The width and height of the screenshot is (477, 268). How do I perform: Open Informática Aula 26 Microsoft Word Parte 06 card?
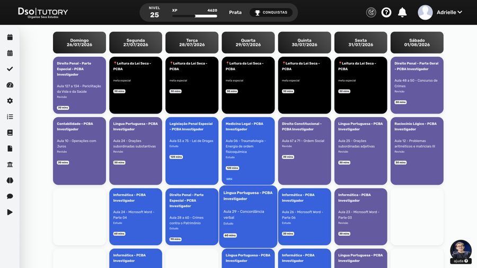tap(305, 217)
